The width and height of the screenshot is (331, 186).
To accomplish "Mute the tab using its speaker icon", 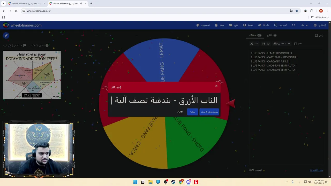I will (81, 4).
